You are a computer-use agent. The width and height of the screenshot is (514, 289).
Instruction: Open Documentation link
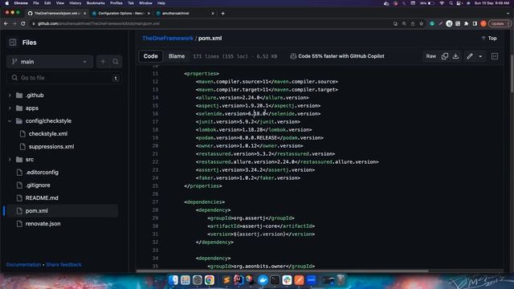tap(23, 264)
